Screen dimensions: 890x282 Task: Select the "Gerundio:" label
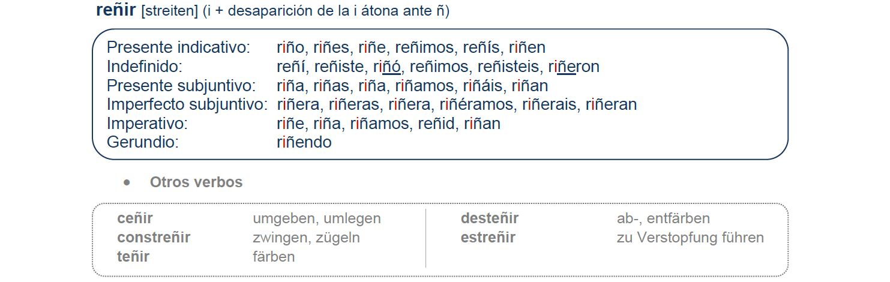pos(143,142)
